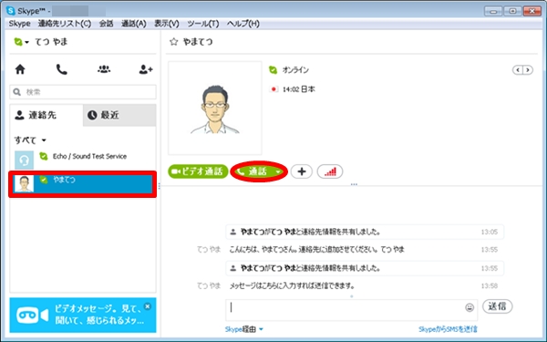Switch to the 連絡先 tab

coord(46,115)
